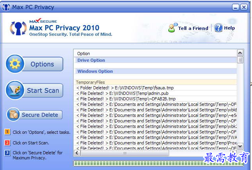Select the row ending in Temp\Prox
Image resolution: width=252 pixels, height=170 pixels.
155,143
